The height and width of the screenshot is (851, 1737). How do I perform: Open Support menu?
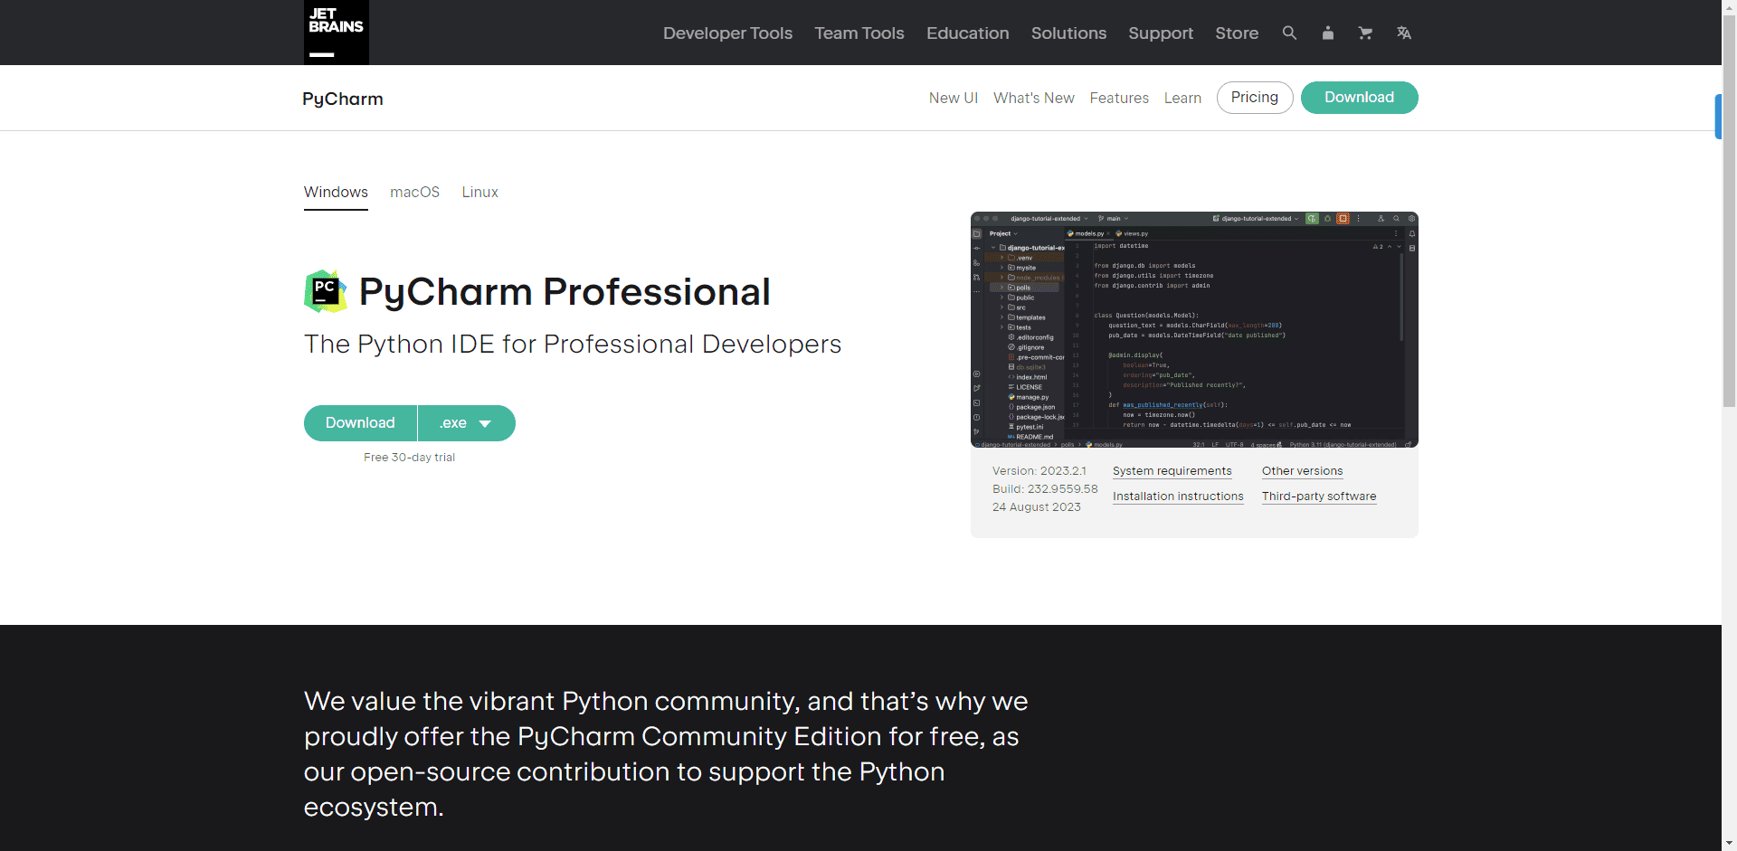click(1161, 33)
